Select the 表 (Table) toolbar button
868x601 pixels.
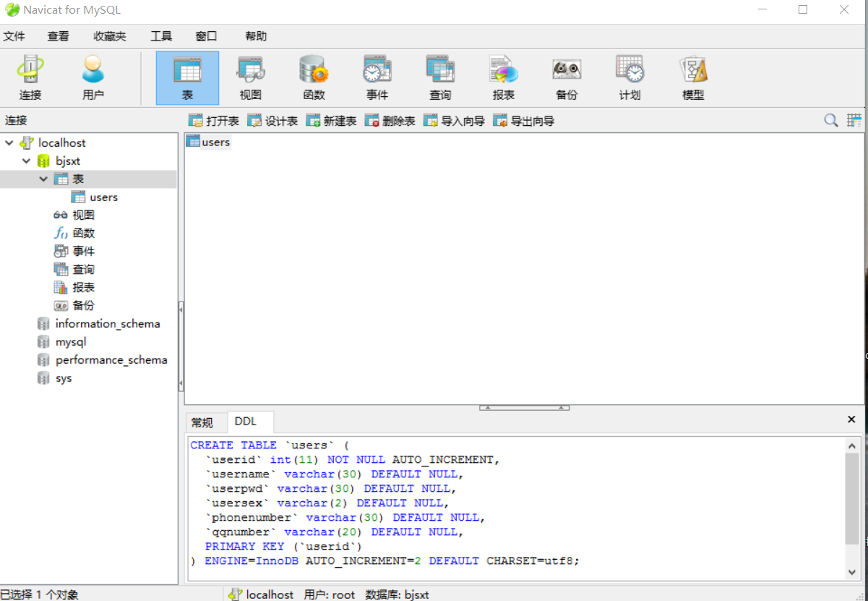coord(187,78)
